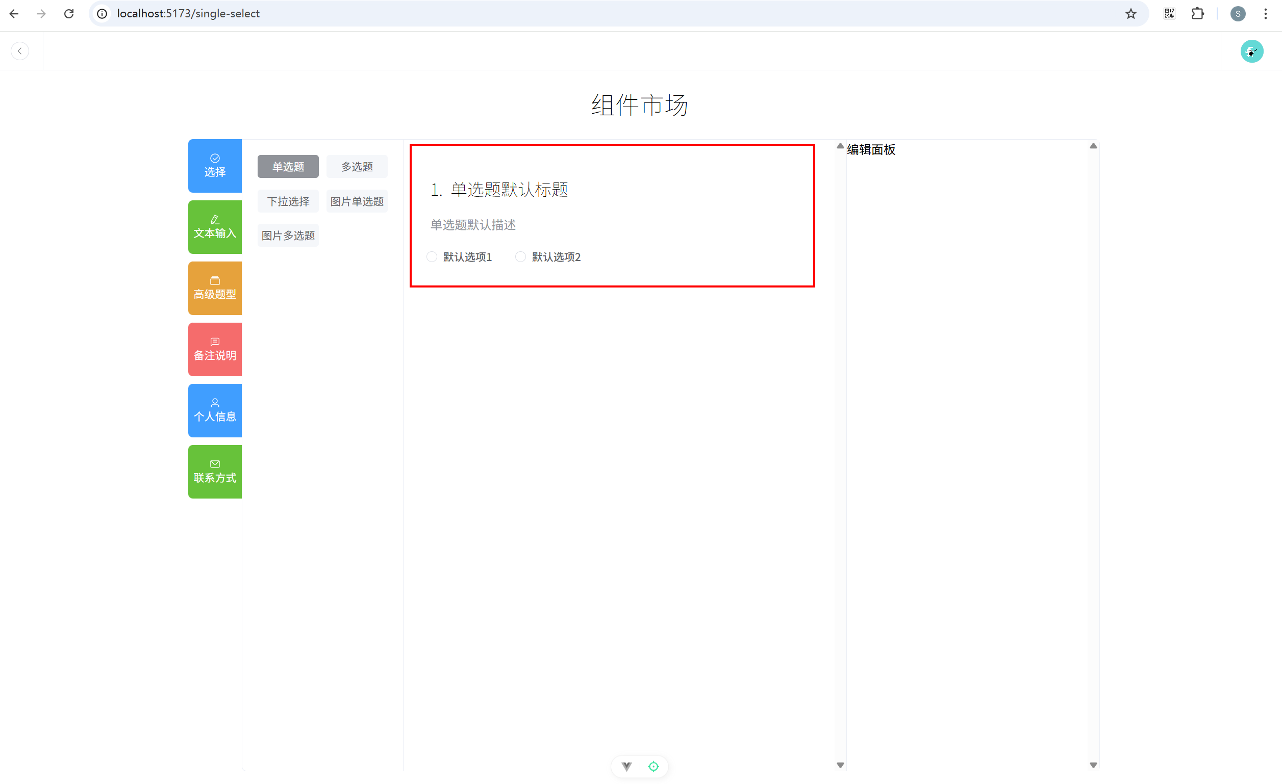1282x784 pixels.
Task: Choose the 多选题 component button
Action: click(357, 167)
